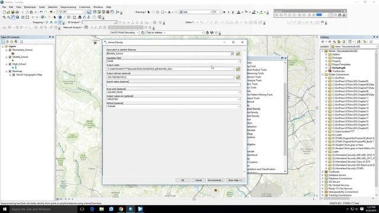The height and width of the screenshot is (213, 379).
Task: Toggle bold text in Drawing toolbar
Action: 224,12
